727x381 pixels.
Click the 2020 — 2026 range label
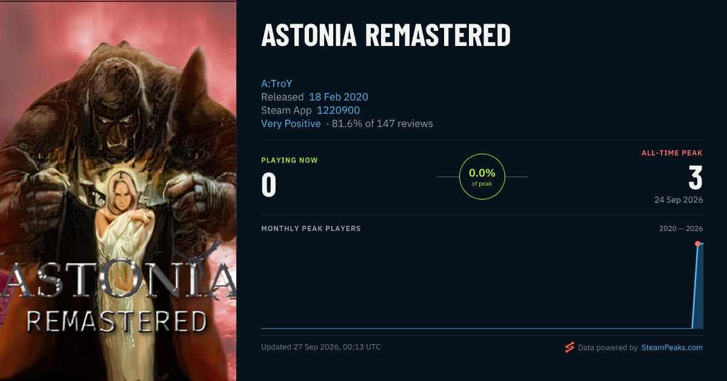(x=681, y=229)
